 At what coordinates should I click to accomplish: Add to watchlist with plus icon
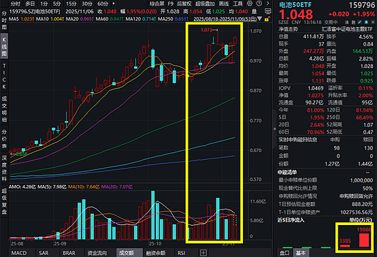[372, 22]
